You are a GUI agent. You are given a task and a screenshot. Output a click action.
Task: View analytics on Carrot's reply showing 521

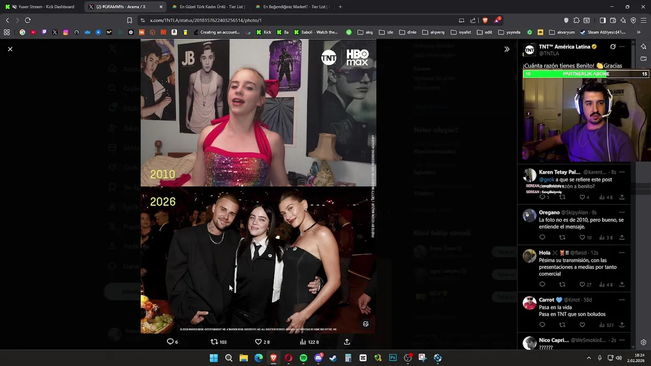point(606,325)
